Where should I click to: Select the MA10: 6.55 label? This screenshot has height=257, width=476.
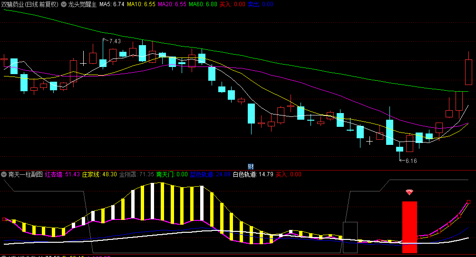click(x=141, y=4)
